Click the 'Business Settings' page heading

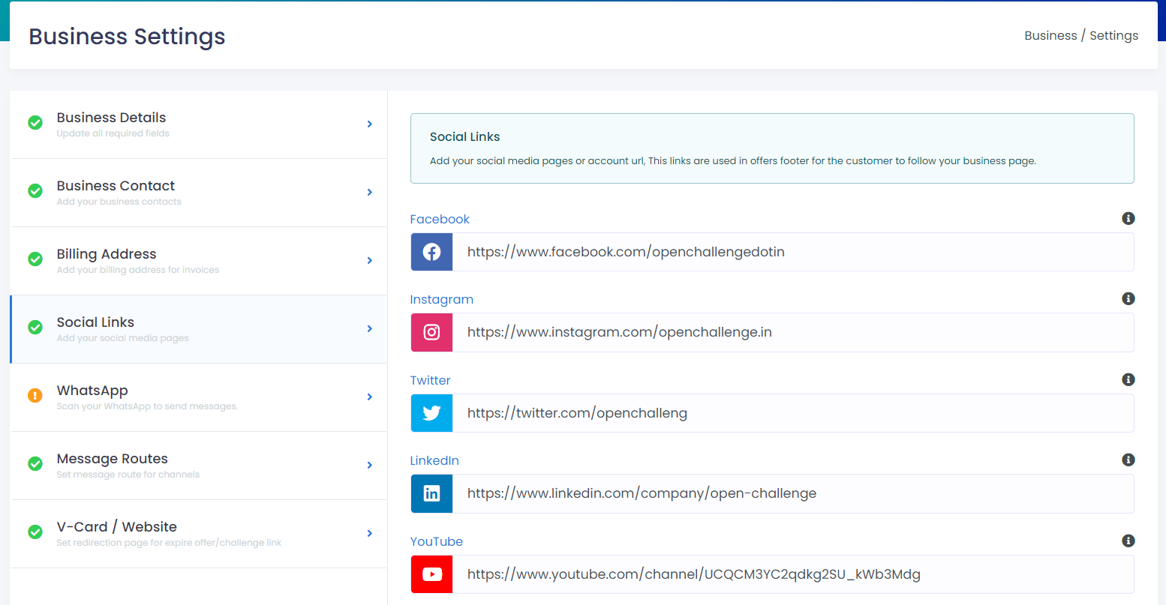point(128,37)
